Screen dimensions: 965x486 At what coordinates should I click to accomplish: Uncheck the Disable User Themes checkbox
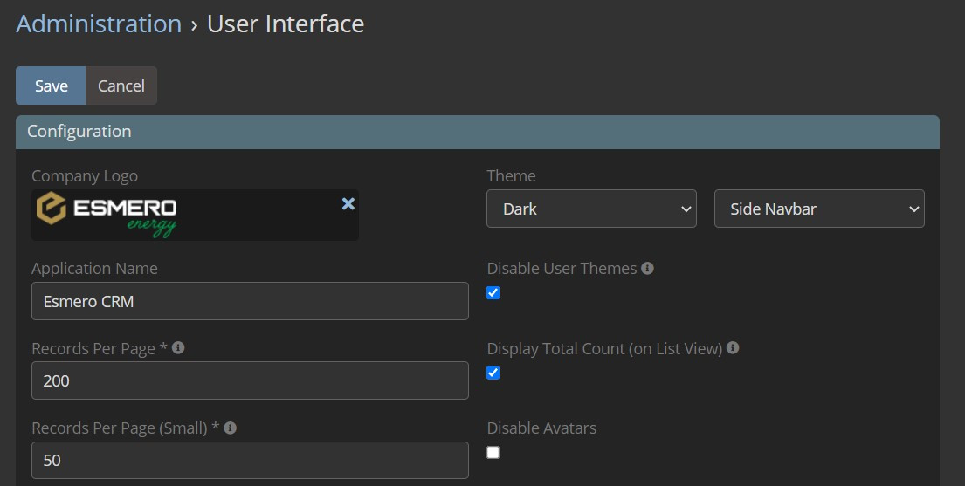point(493,293)
